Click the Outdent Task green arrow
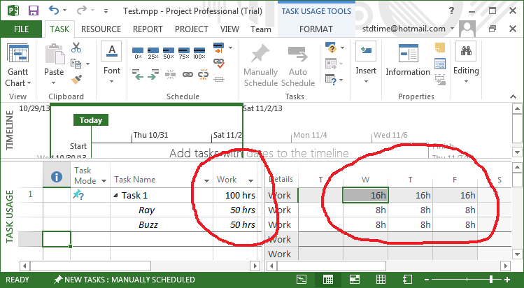The height and width of the screenshot is (288, 524). (138, 74)
